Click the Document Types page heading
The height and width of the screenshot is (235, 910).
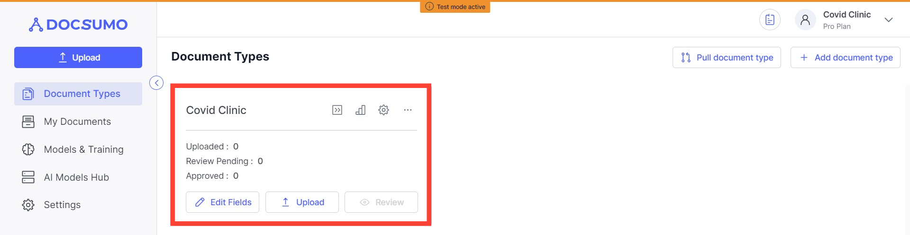pos(220,57)
